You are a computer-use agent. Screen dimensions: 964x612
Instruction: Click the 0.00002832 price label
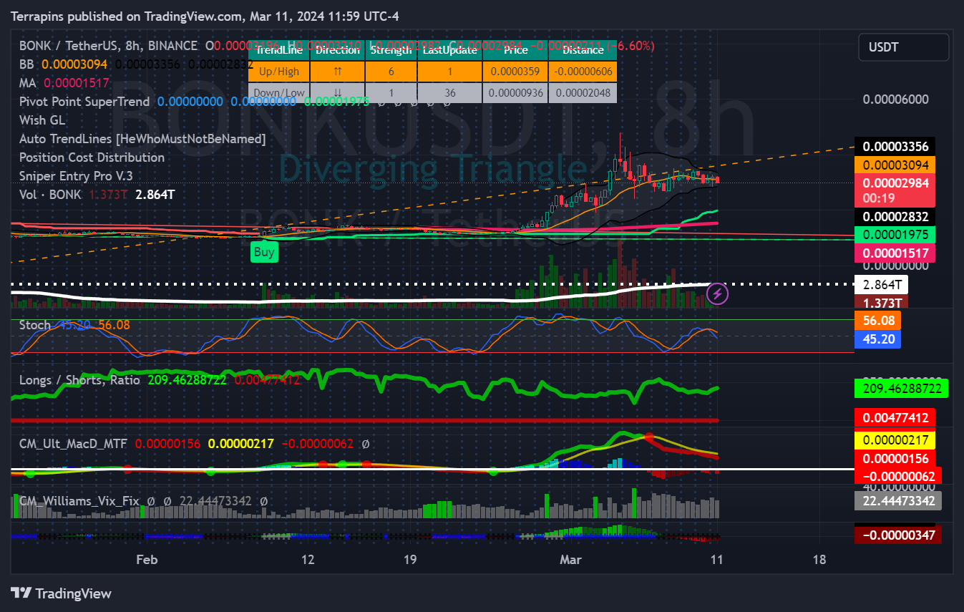click(895, 216)
